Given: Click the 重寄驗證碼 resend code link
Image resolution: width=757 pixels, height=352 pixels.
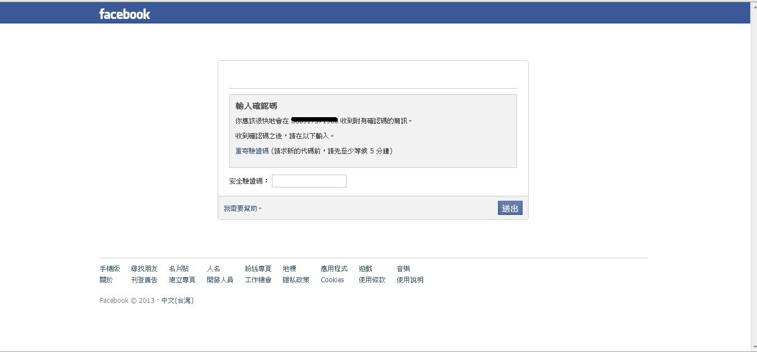Looking at the screenshot, I should (x=252, y=151).
